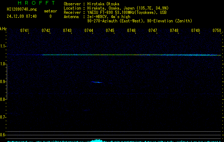This screenshot has width=224, height=142.
Task: Select the HI12090740.png file name
Action: coord(22,10)
